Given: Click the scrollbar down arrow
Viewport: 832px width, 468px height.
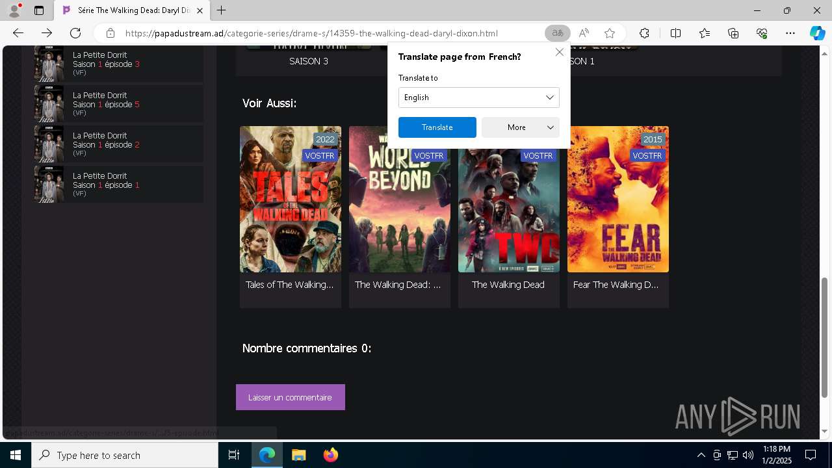Looking at the screenshot, I should pos(824,432).
